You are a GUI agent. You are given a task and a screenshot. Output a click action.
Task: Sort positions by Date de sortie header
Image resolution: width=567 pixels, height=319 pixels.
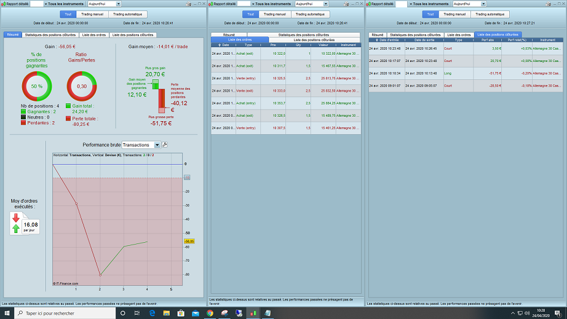click(x=424, y=40)
